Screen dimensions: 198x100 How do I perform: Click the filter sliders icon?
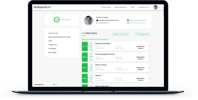(x=83, y=39)
